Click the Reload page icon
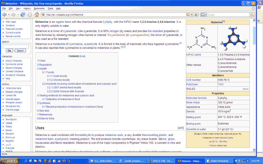263x164 pixels. [23, 15]
